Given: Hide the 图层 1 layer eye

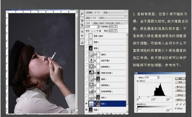Looking at the screenshot, I should 86,110.
